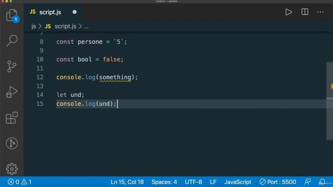Click line number 8 in gutter
Image resolution: width=333 pixels, height=187 pixels.
tap(42, 42)
